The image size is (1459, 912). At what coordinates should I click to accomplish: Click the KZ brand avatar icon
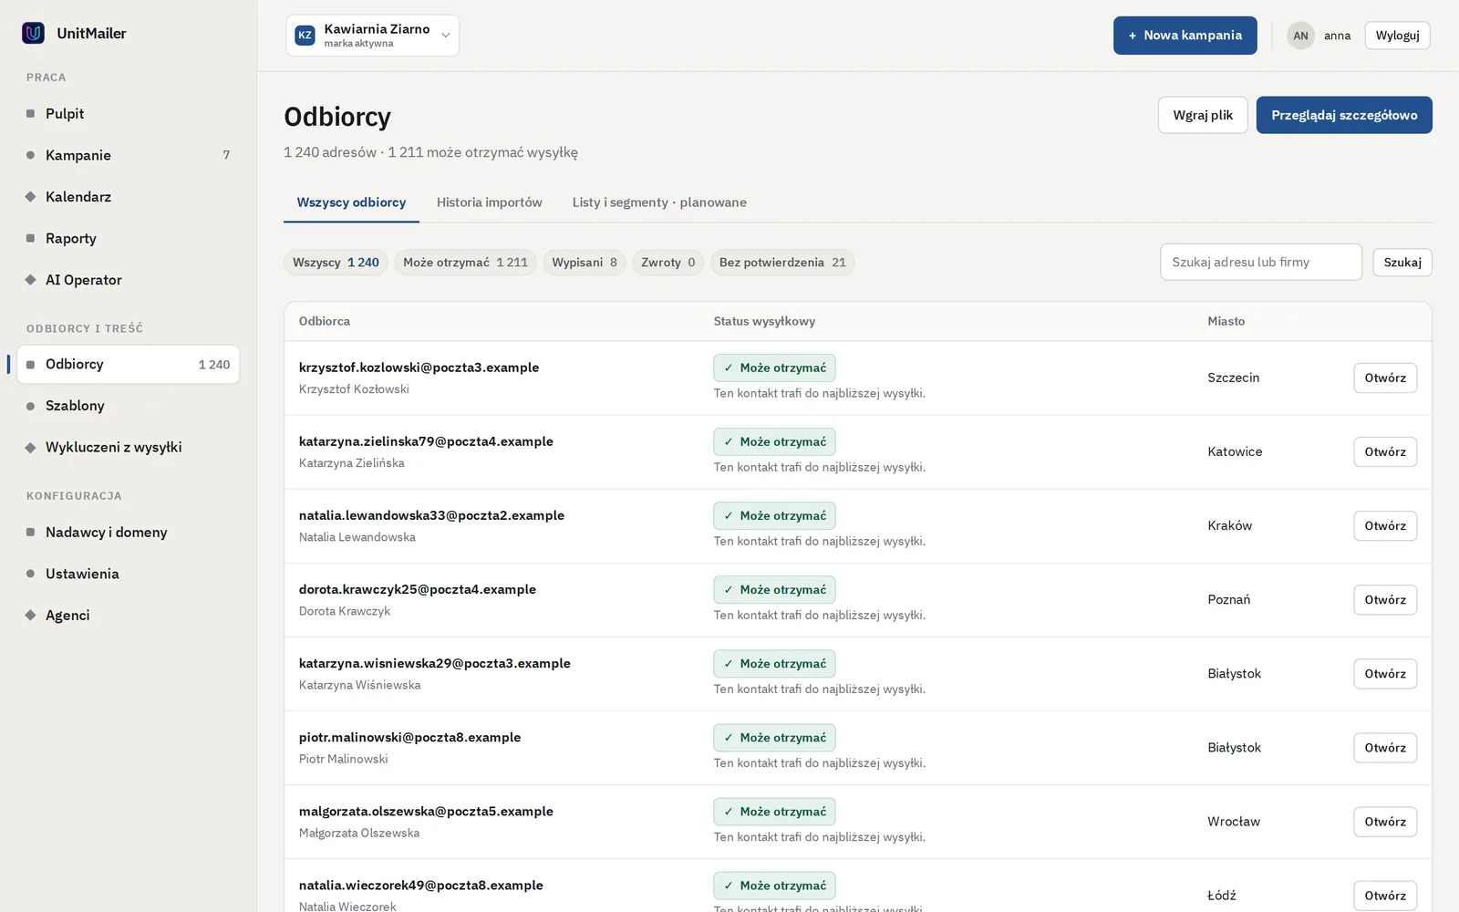click(x=305, y=36)
